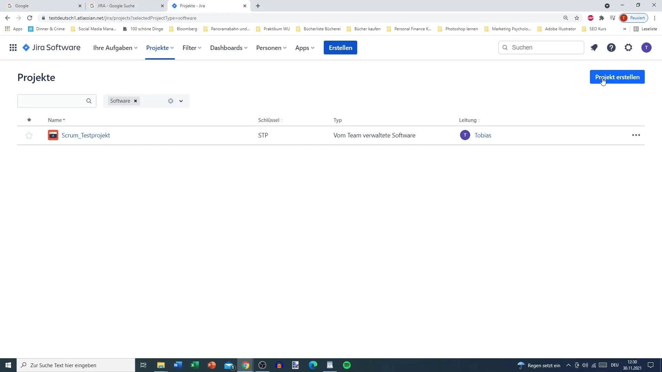
Task: Expand the Ihre Aufgaben dropdown menu
Action: 115,47
